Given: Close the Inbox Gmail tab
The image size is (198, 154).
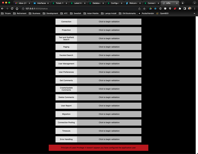Looking at the screenshot, I should 29,3.
